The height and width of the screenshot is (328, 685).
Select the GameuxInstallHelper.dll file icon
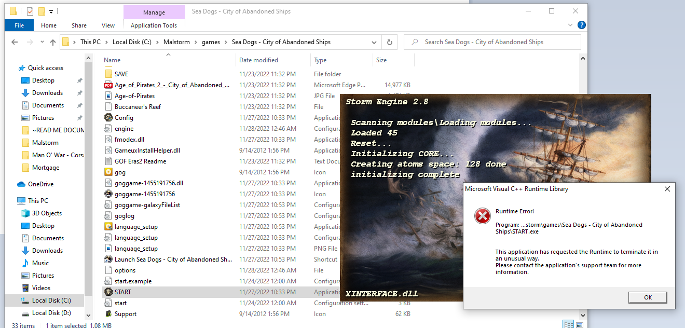tap(108, 151)
